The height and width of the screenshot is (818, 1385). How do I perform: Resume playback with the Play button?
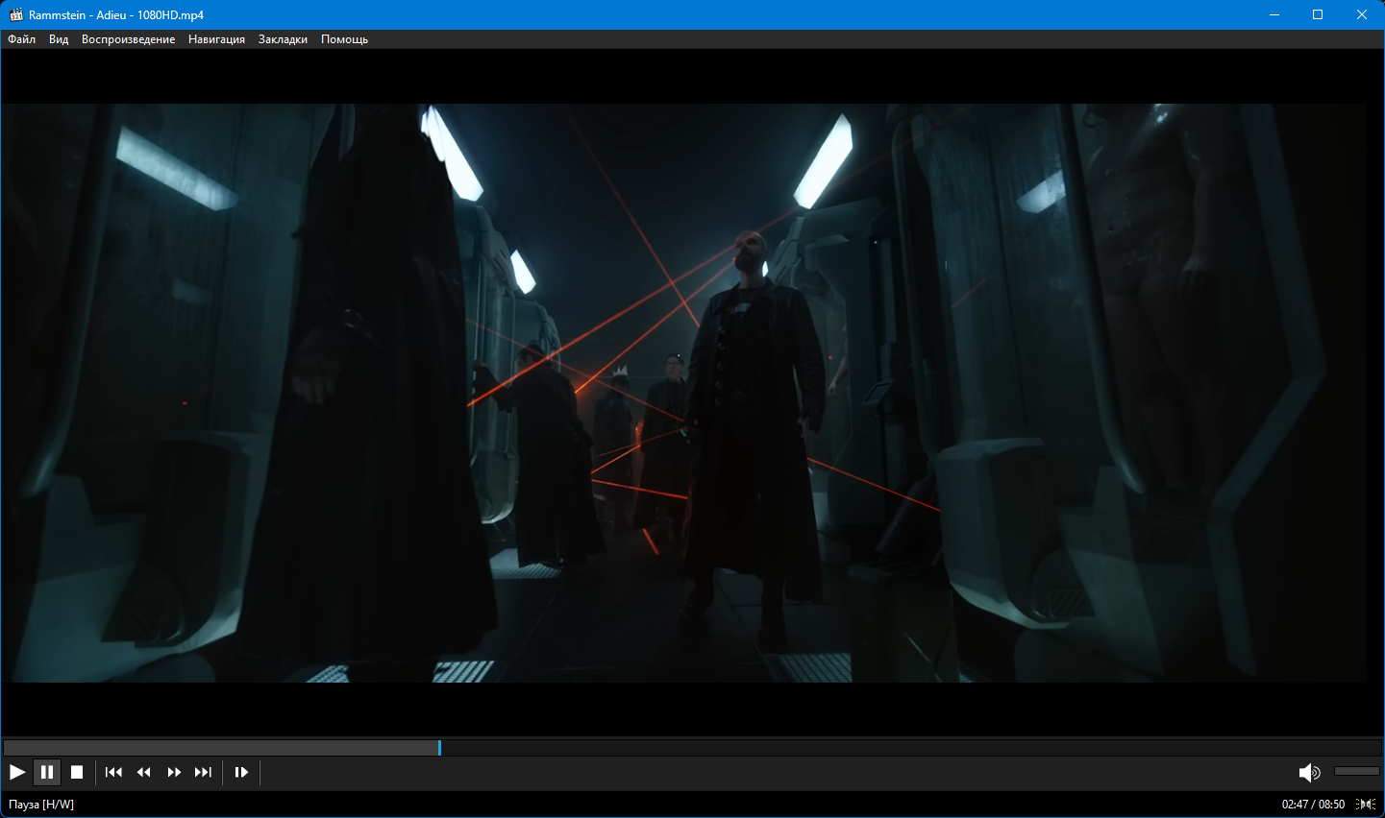coord(17,772)
